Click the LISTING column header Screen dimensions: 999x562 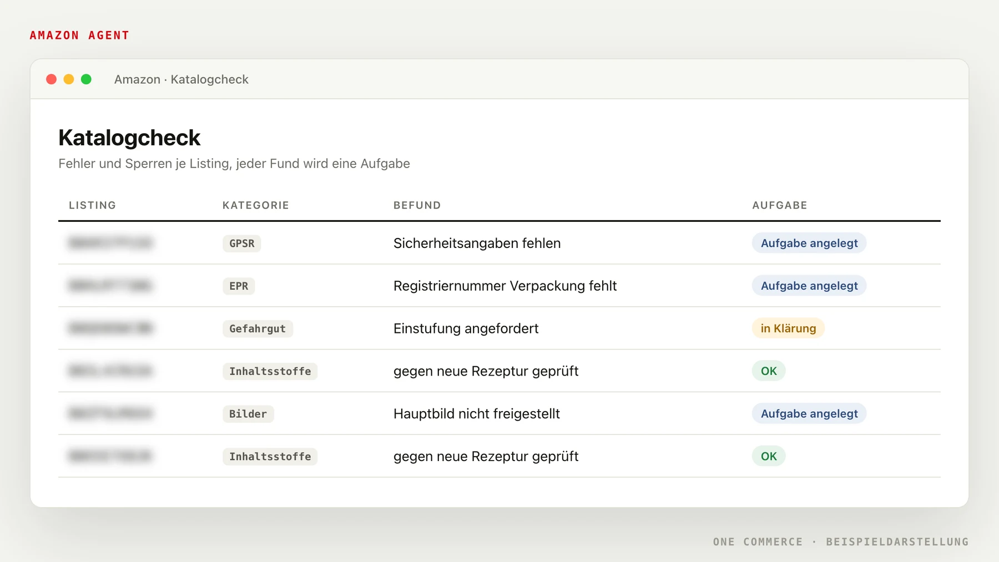(92, 205)
